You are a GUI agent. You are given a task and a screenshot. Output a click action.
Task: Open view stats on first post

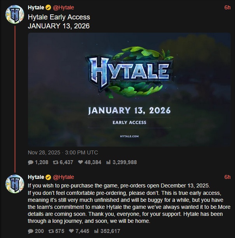click(109, 162)
